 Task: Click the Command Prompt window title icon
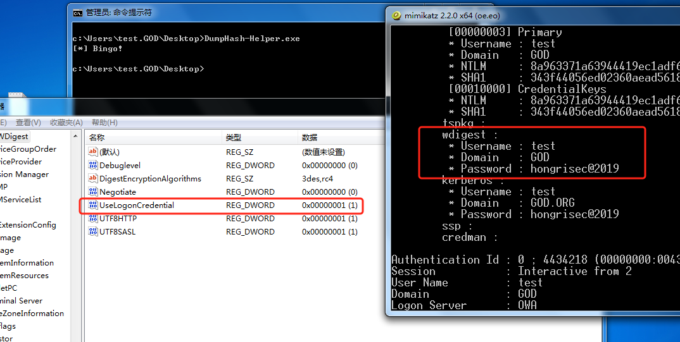78,13
